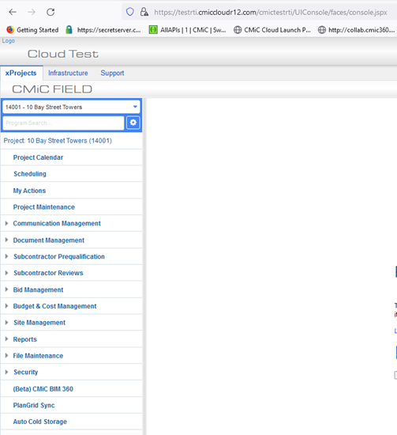The image size is (397, 435).
Task: Open the secretserver bookmark
Action: [x=103, y=30]
